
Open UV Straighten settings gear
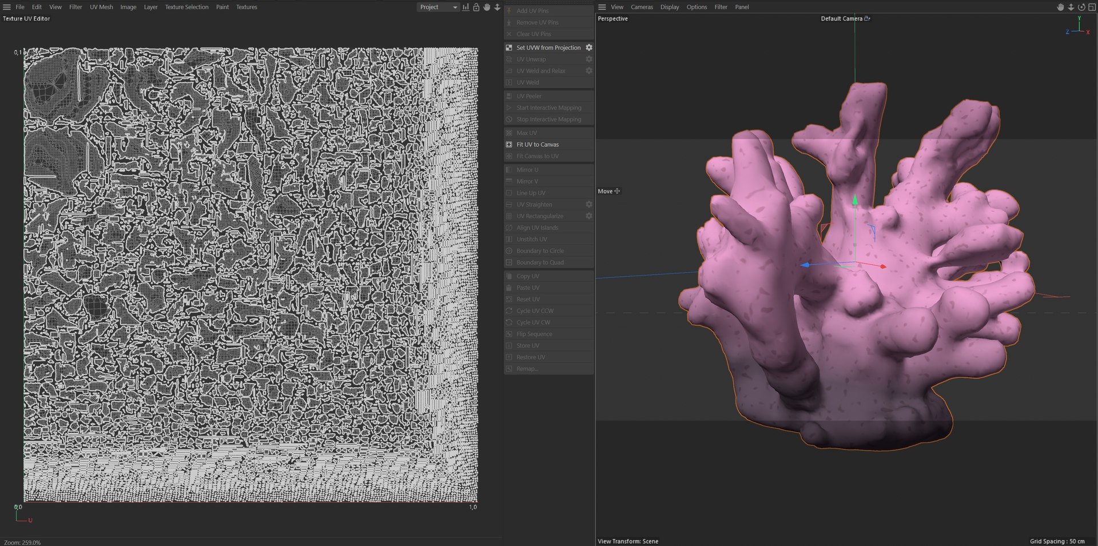pos(589,204)
